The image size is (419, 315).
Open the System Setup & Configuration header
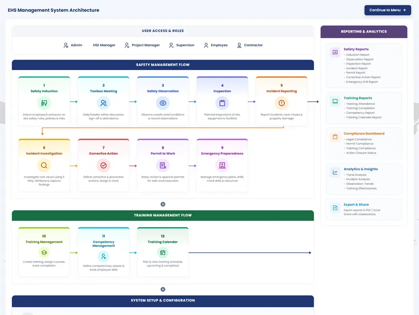click(x=163, y=301)
